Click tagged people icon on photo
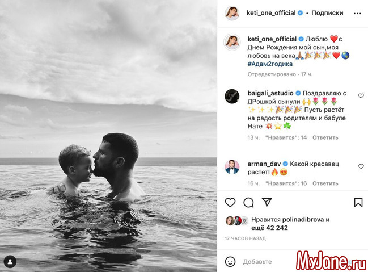 pyautogui.click(x=10, y=261)
